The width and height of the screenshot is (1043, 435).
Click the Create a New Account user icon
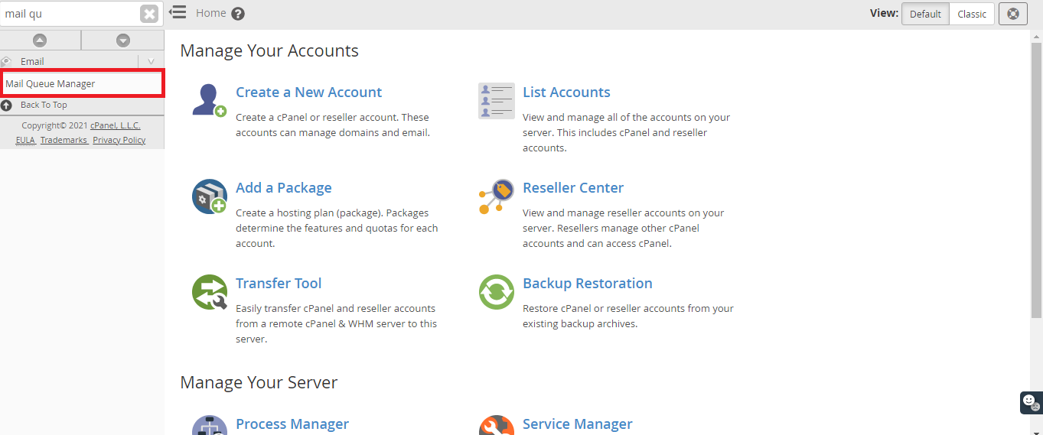[209, 100]
